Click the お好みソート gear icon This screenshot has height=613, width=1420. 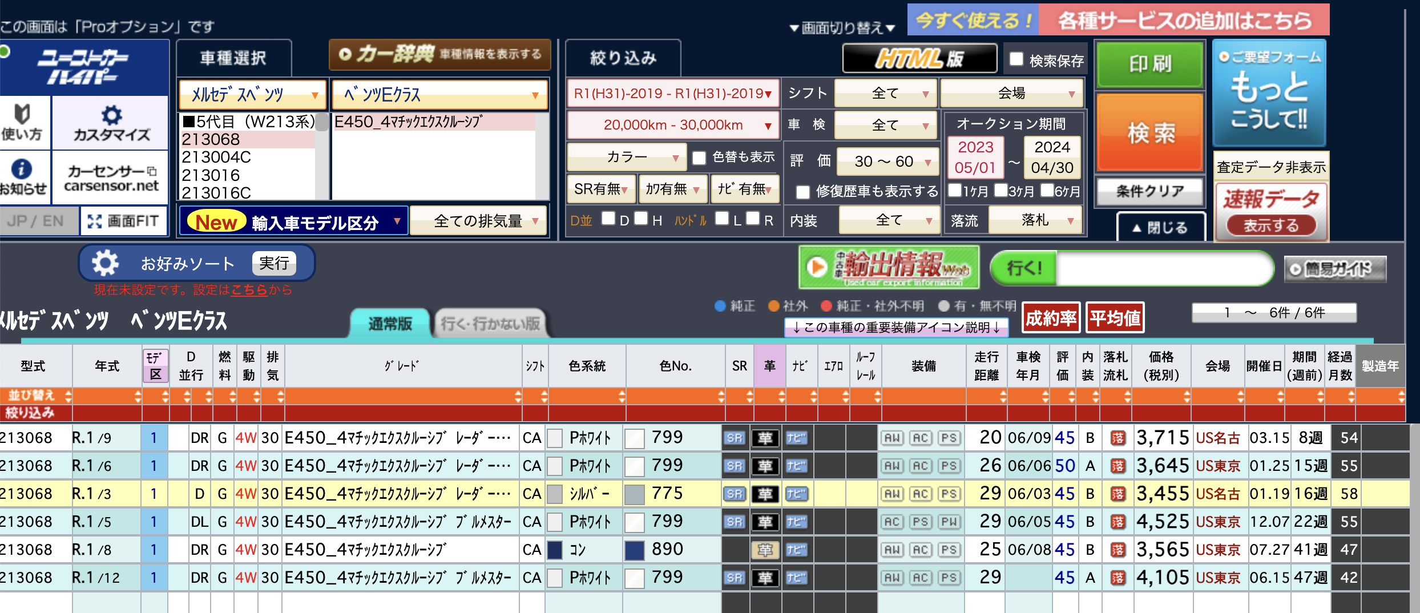point(106,263)
